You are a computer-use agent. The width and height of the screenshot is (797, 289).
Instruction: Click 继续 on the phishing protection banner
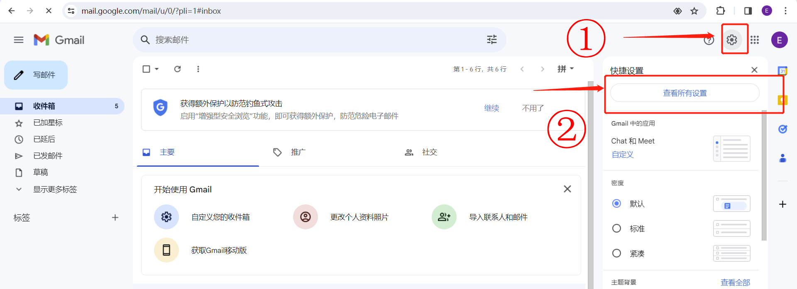click(491, 108)
